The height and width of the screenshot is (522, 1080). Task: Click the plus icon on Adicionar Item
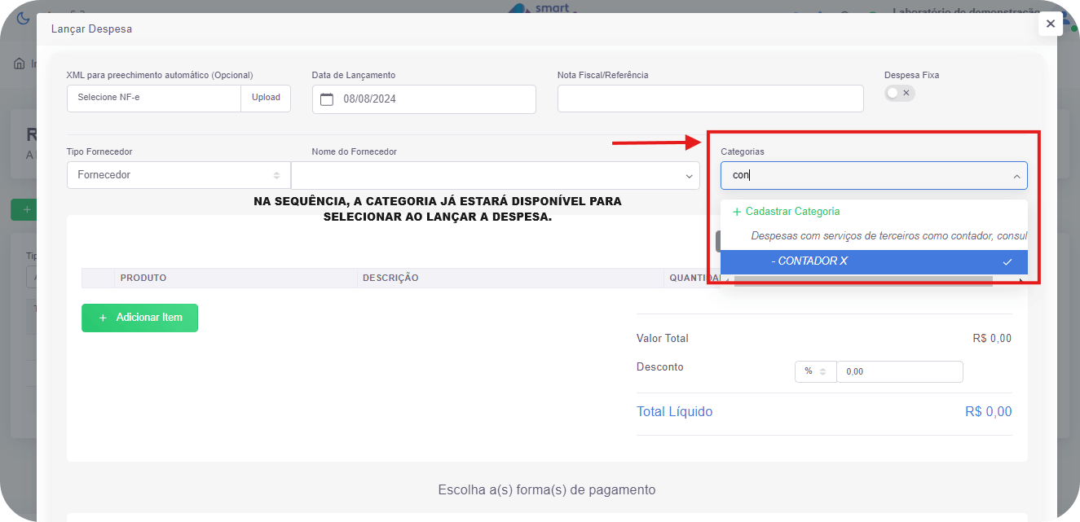pyautogui.click(x=103, y=318)
